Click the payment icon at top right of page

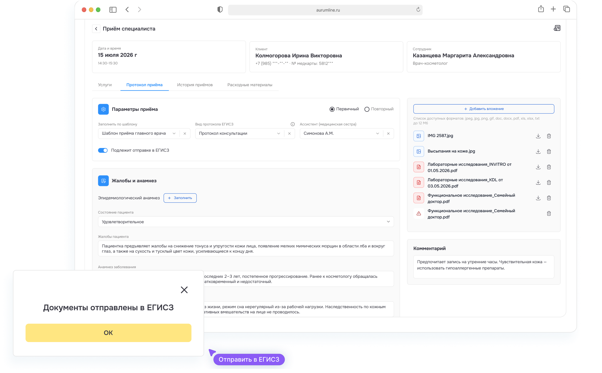pos(557,28)
